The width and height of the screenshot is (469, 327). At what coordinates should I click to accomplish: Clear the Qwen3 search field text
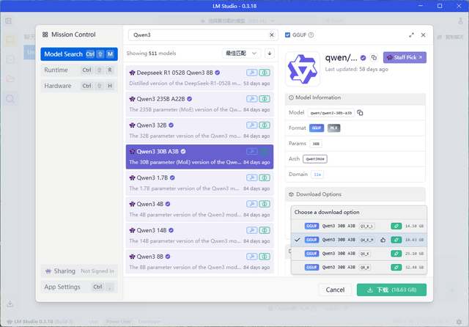click(271, 35)
